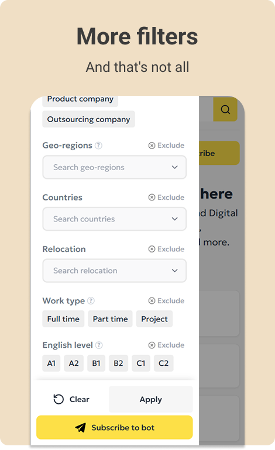Click inside the Search countries field
This screenshot has height=450, width=275.
tap(114, 219)
